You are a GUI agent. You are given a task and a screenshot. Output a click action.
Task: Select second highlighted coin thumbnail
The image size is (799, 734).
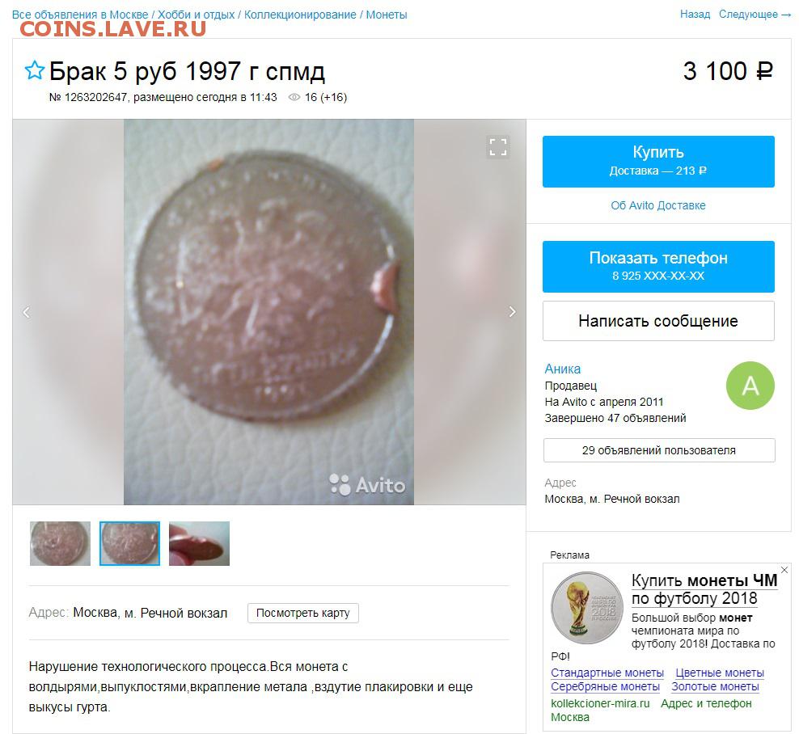click(129, 543)
